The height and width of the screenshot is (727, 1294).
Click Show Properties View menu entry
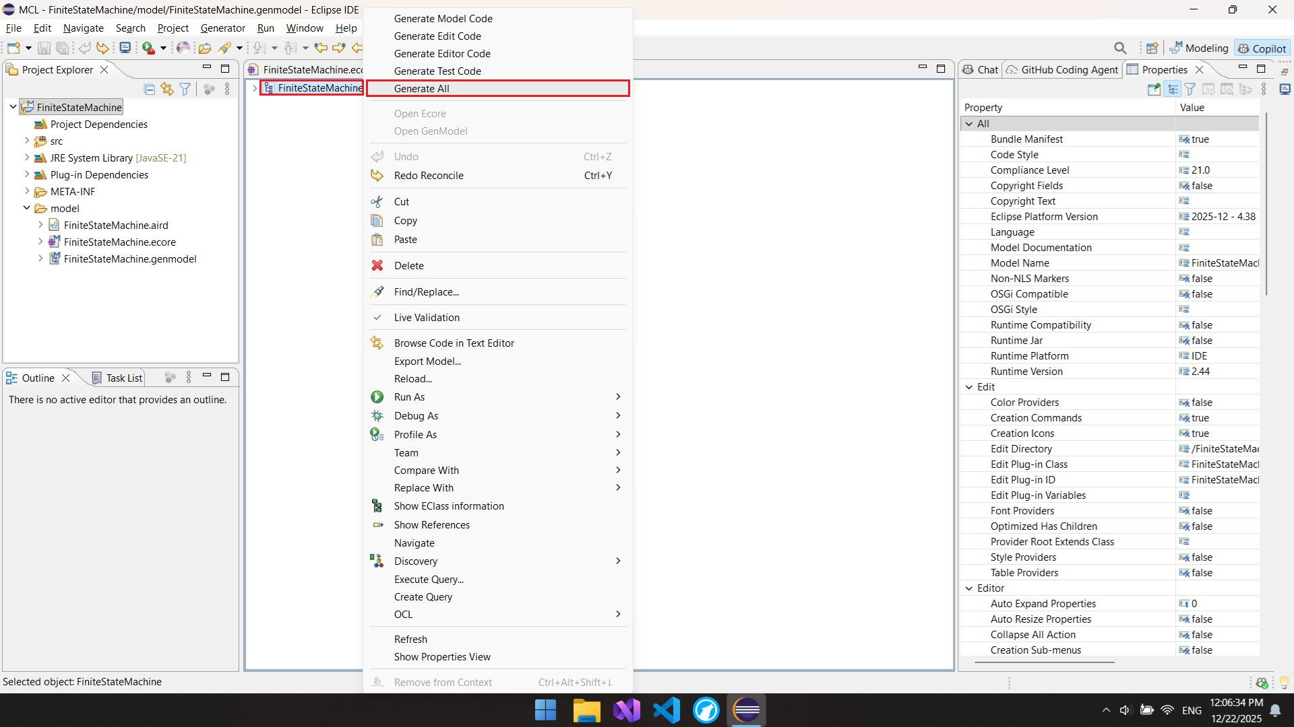point(442,657)
